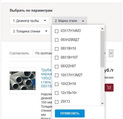Click the steel pipes product thumbnail
This screenshot has height=119, width=123.
coord(23,81)
